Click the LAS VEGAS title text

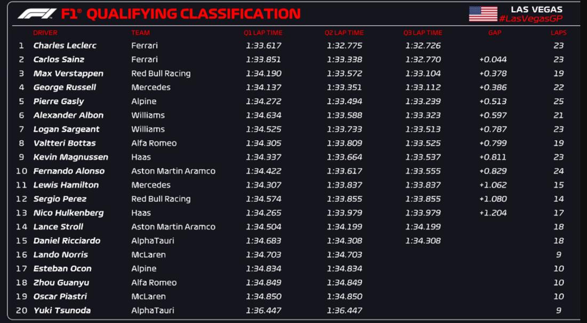point(536,9)
